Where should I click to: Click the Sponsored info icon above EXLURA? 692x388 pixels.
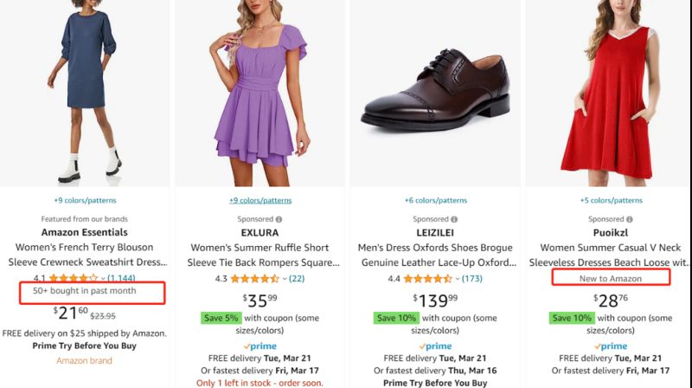click(x=279, y=219)
